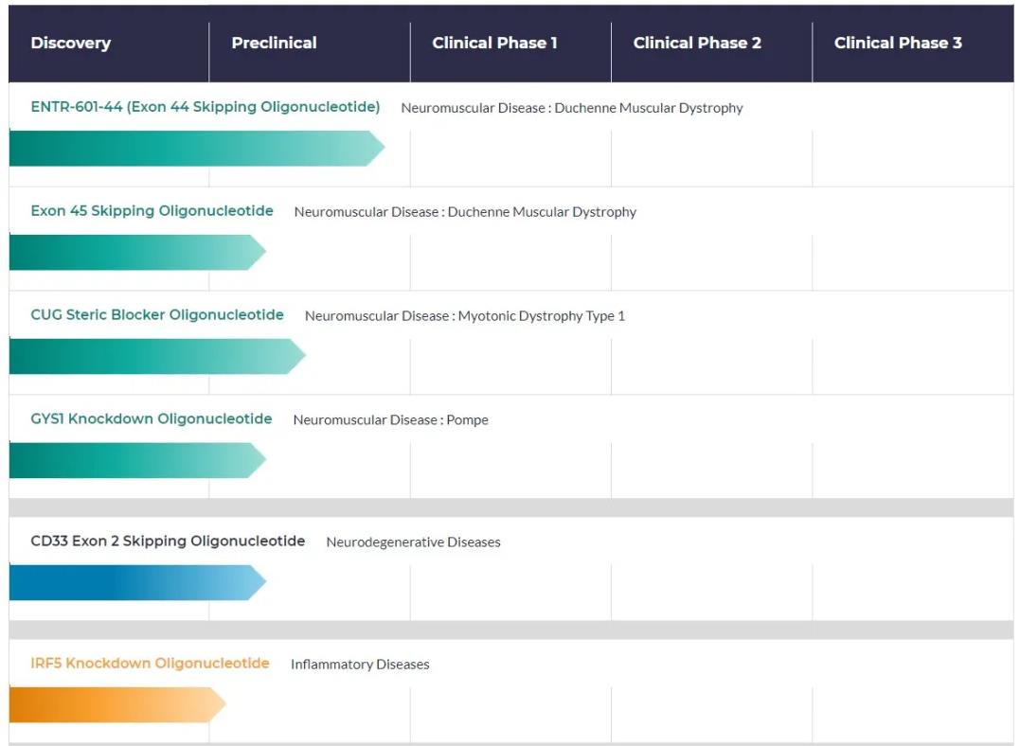Click CD33 Exon 2 Skipping Oligonucleotide title
The image size is (1020, 746).
[168, 542]
